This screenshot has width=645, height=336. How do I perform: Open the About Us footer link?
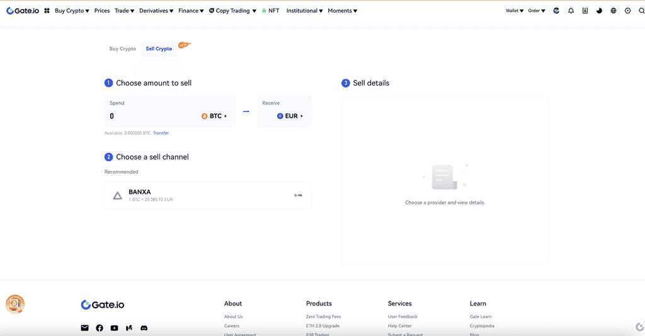click(233, 316)
